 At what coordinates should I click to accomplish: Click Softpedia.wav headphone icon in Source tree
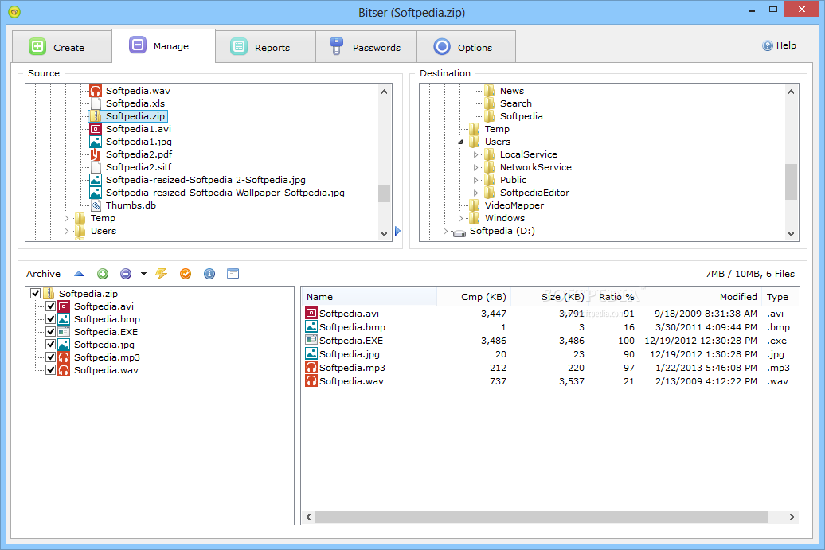point(96,91)
